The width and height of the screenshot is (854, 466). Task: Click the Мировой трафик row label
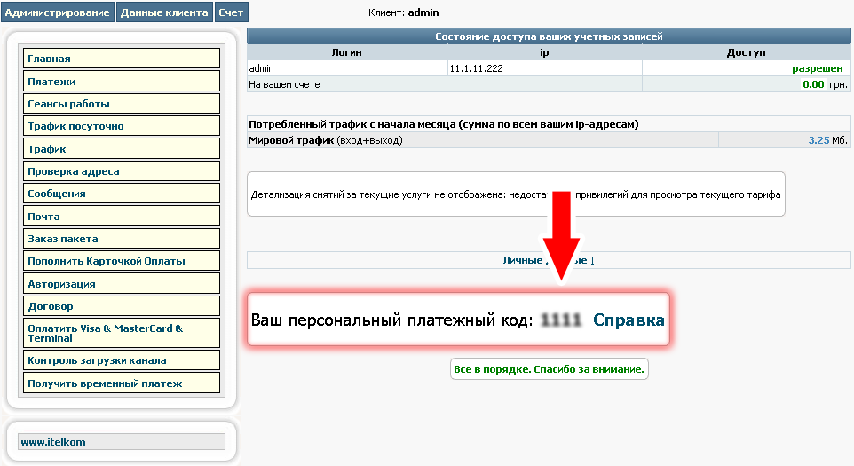(x=326, y=140)
